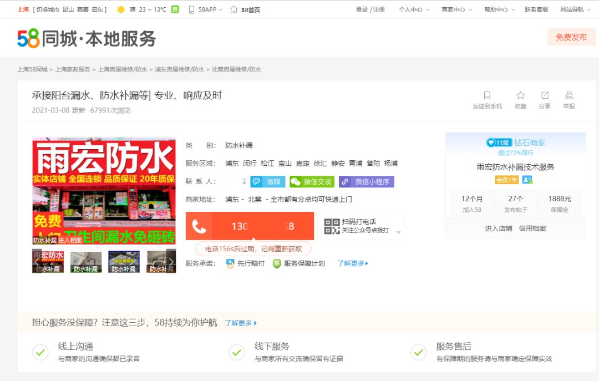Click the send-to-phone icon

coord(487,95)
